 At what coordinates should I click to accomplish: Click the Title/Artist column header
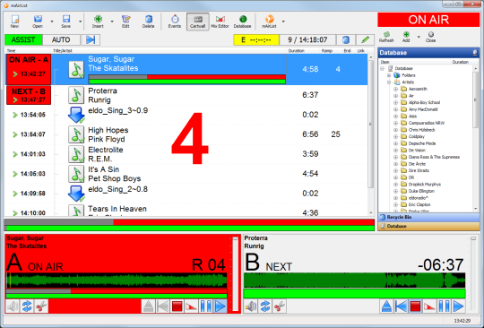tap(63, 50)
